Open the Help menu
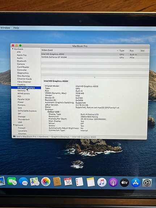The width and height of the screenshot is (156, 208). point(16,28)
